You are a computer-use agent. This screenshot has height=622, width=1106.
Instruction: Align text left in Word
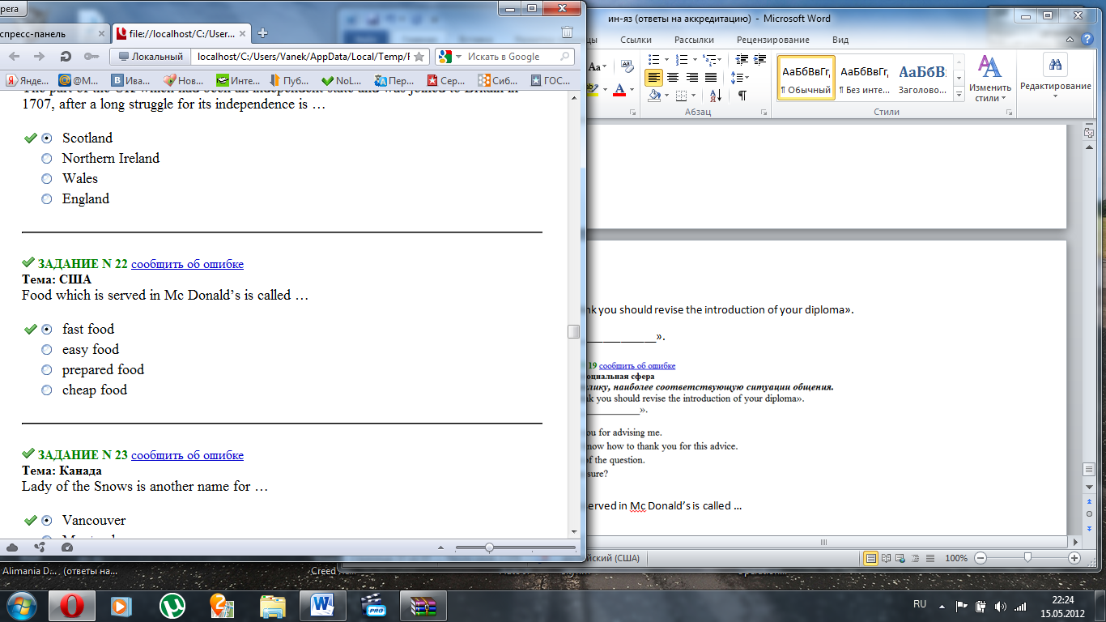coord(654,77)
